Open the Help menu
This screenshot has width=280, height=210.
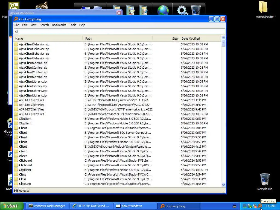click(x=82, y=25)
